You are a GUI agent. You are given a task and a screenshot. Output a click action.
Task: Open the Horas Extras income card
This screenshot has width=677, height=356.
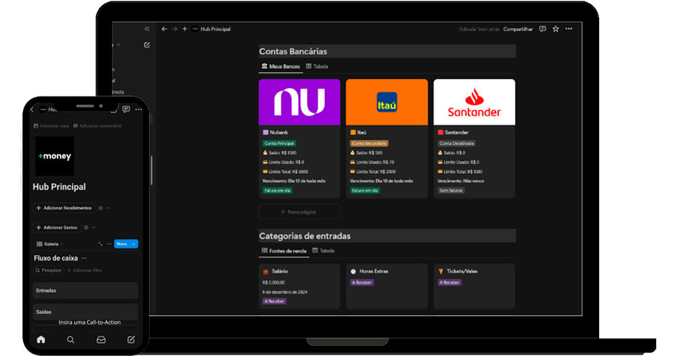(387, 286)
